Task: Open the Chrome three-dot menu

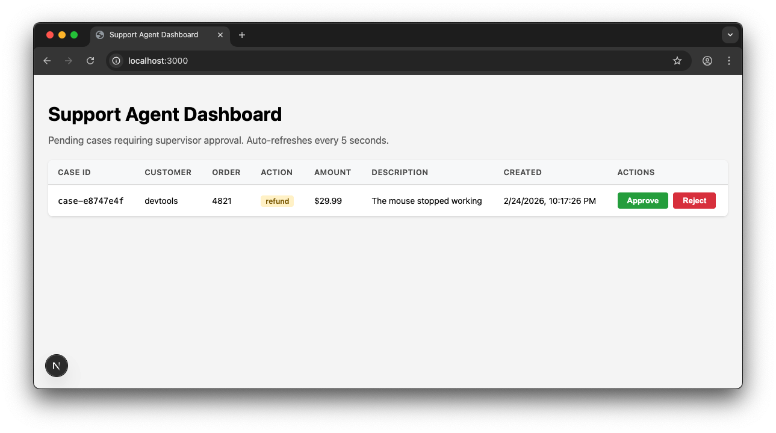Action: pos(729,61)
